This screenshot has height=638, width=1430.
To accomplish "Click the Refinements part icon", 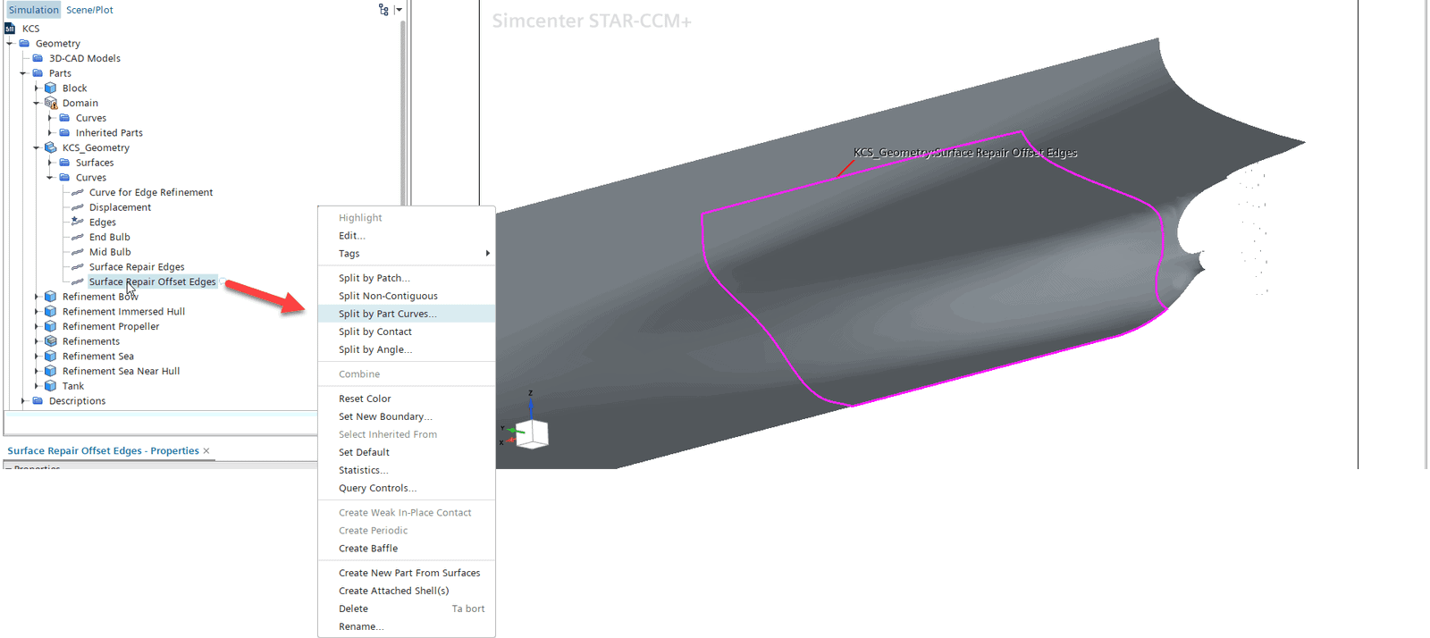I will [x=51, y=341].
